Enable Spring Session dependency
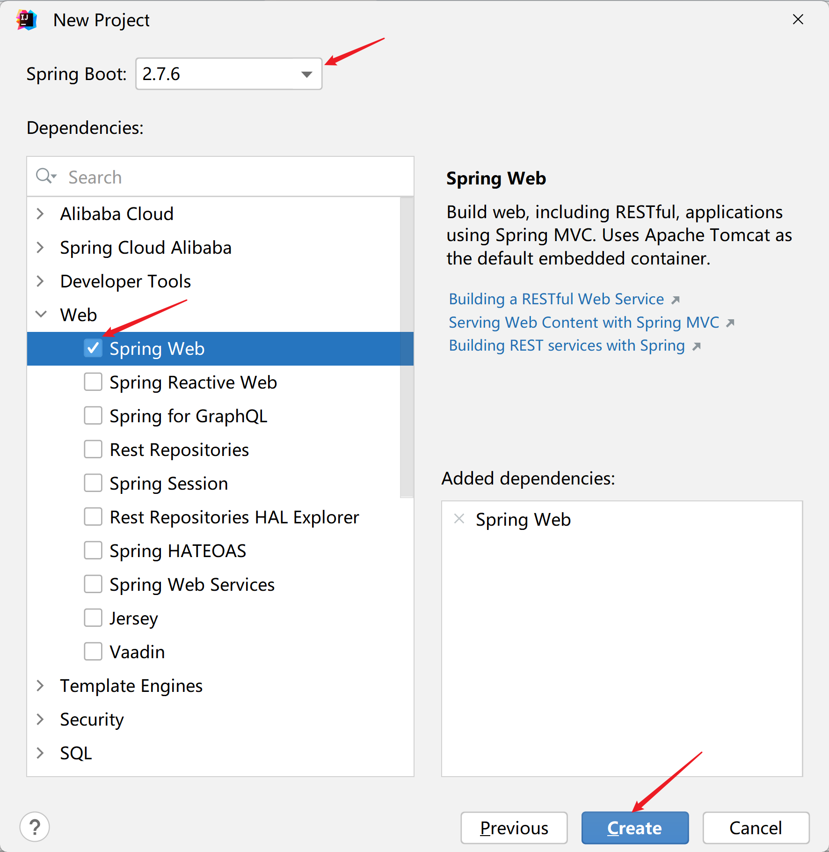The image size is (829, 852). click(93, 483)
